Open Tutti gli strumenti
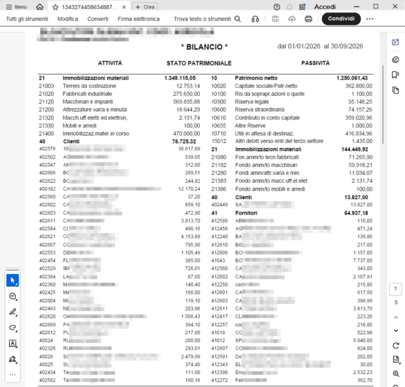405x387 pixels. pyautogui.click(x=27, y=19)
